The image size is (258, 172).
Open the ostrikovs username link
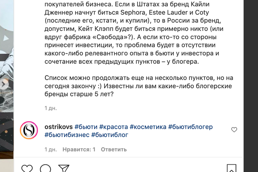pos(58,127)
